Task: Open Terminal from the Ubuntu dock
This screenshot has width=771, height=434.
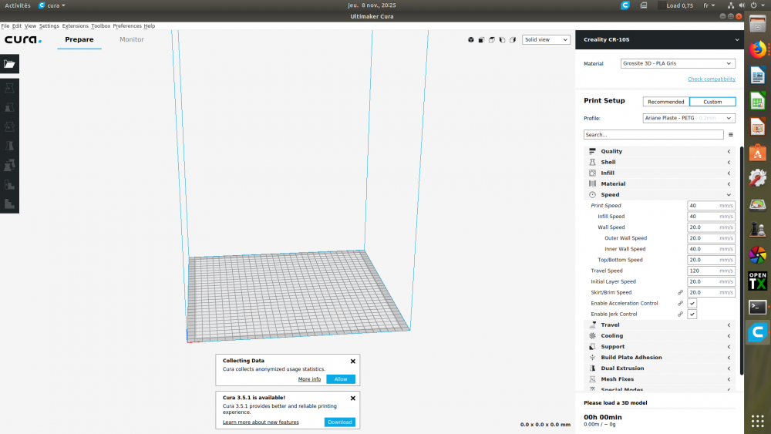Action: point(758,307)
